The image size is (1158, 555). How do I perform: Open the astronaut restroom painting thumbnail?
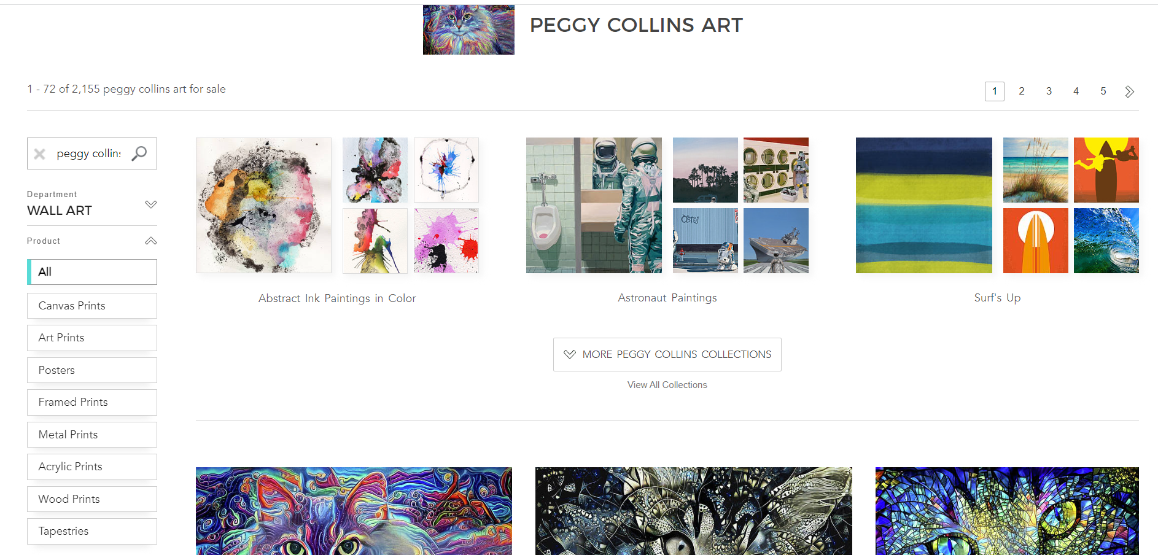click(594, 205)
